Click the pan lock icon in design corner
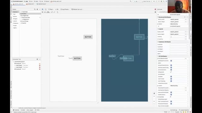The image size is (202, 113). click(x=154, y=93)
